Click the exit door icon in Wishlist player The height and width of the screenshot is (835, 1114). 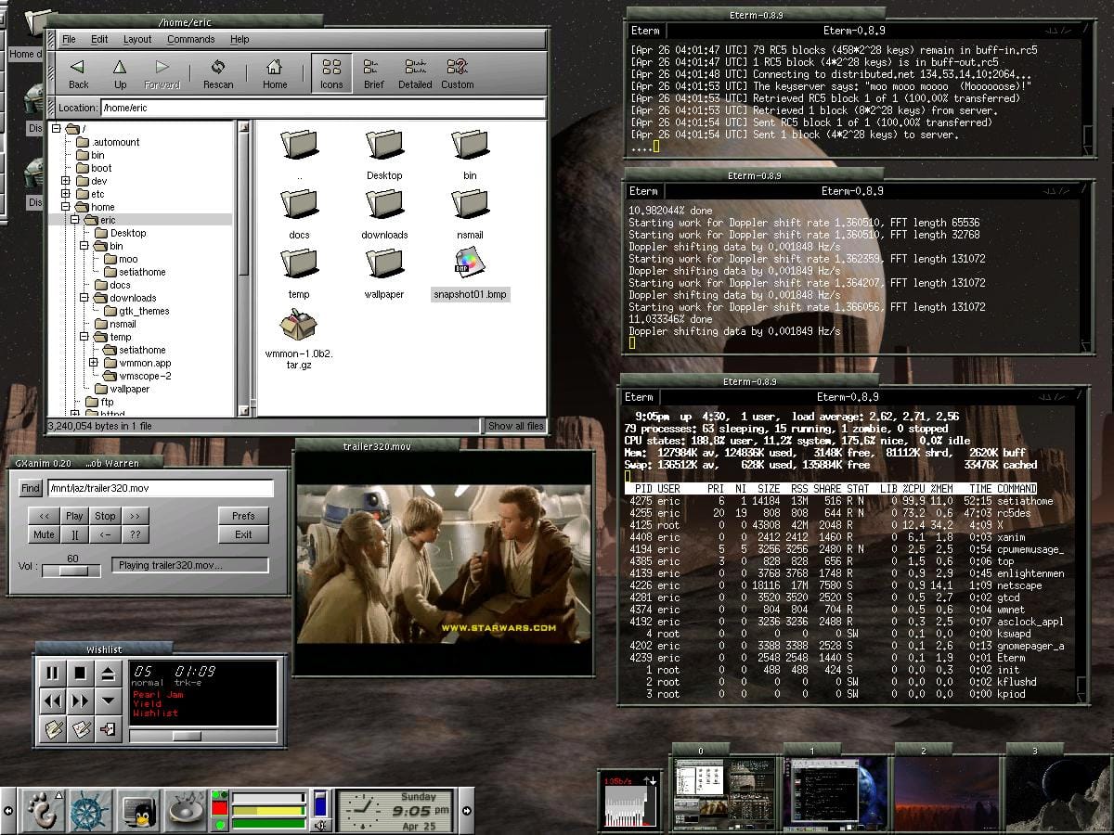pos(109,729)
